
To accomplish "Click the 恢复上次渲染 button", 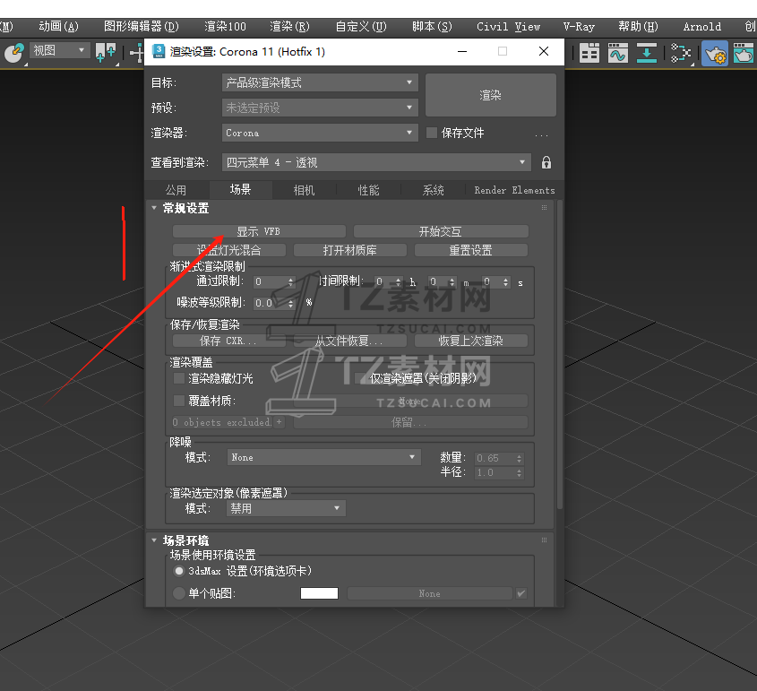I will click(x=471, y=341).
